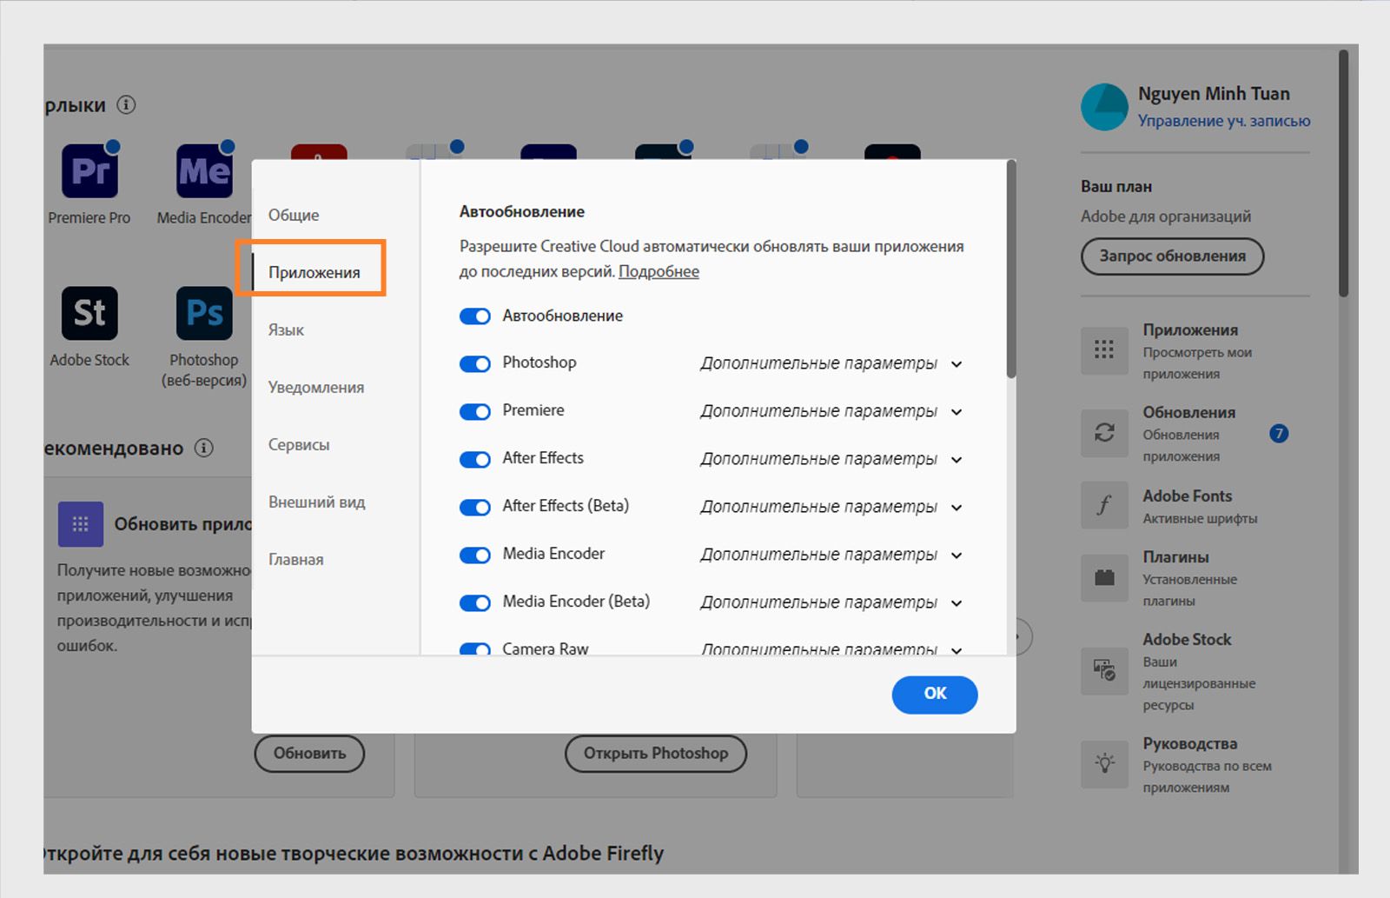Viewport: 1390px width, 898px height.
Task: Click the Приложения grid icon in sidebar
Action: 1104,351
